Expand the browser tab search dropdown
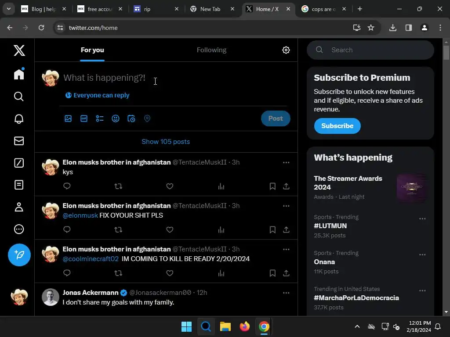This screenshot has width=450, height=337. point(9,9)
